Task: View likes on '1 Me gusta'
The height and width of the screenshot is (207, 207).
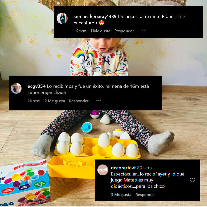Action: click(x=100, y=31)
